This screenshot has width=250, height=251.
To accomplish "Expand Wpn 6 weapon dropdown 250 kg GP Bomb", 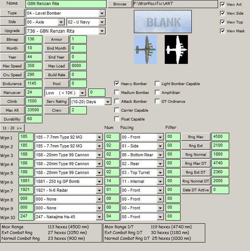I will point(99,181).
